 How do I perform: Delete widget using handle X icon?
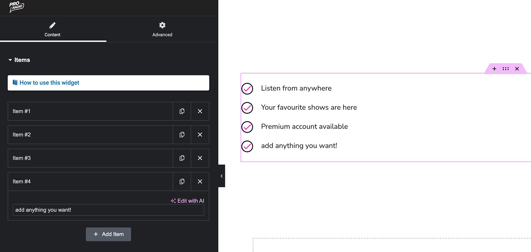pos(517,69)
